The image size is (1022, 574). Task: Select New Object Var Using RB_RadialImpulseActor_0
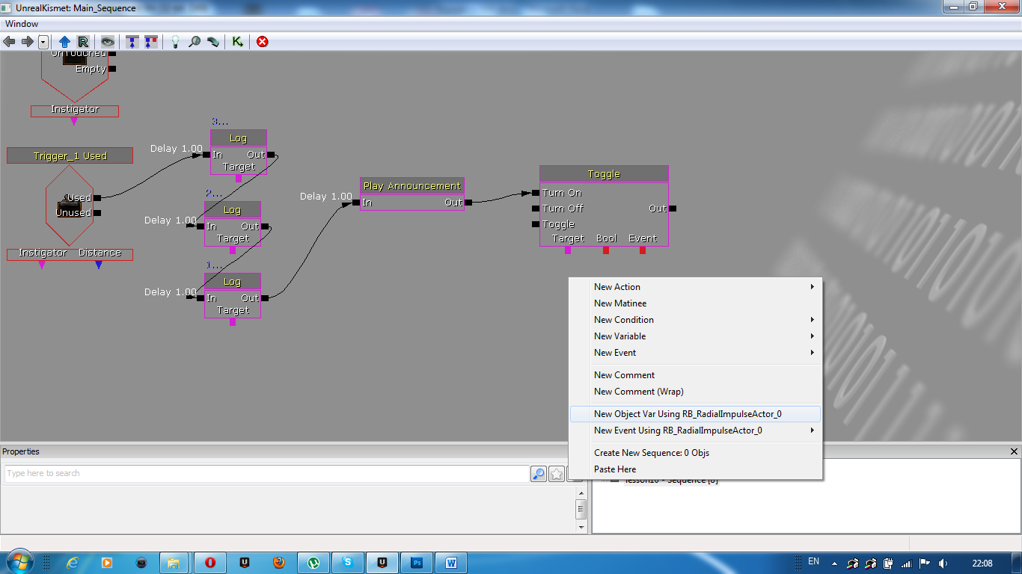coord(695,414)
